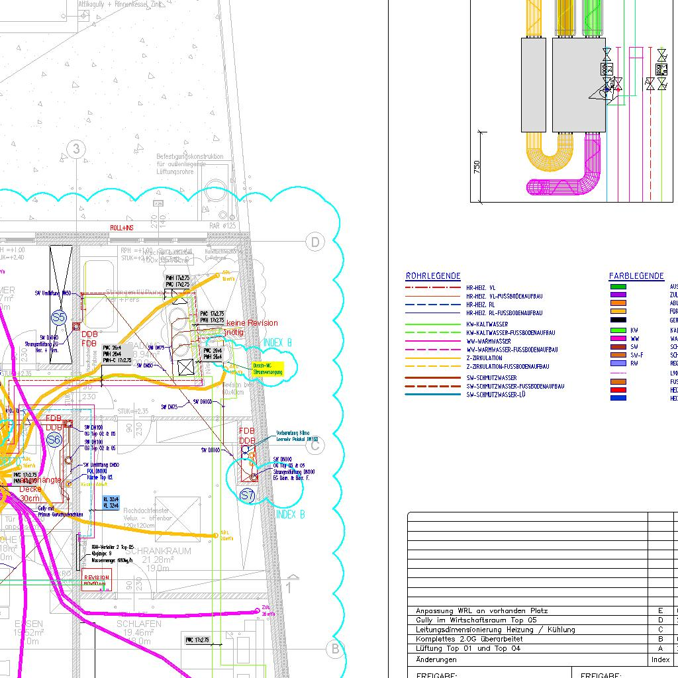Select the magenta WW color swatch
The height and width of the screenshot is (678, 678).
[618, 338]
